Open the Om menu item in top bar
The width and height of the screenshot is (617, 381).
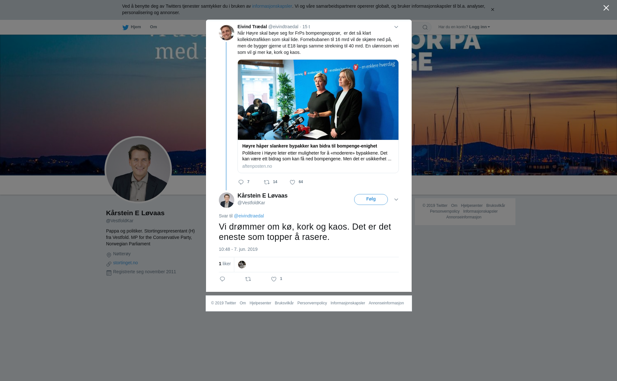click(x=153, y=27)
